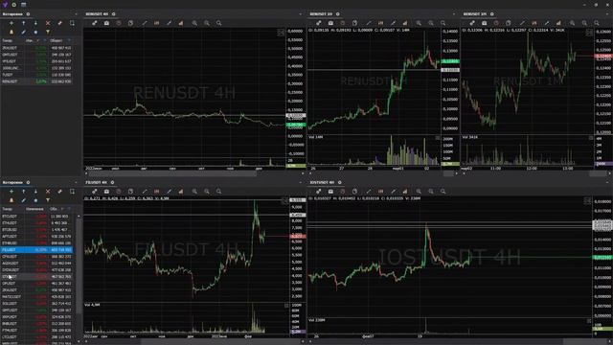Select the upper Котировки watchlist tab
Image resolution: width=613 pixels, height=345 pixels.
point(12,14)
